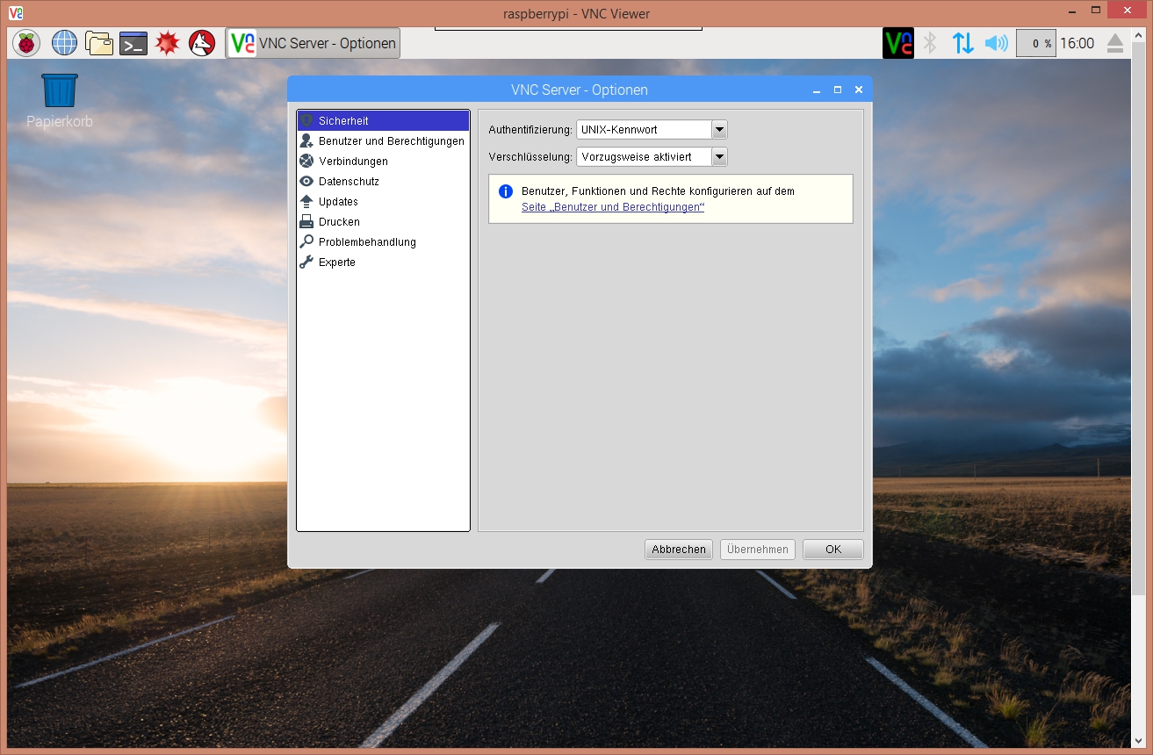Expand the Verschlüsselung dropdown
The height and width of the screenshot is (755, 1153).
coord(719,157)
